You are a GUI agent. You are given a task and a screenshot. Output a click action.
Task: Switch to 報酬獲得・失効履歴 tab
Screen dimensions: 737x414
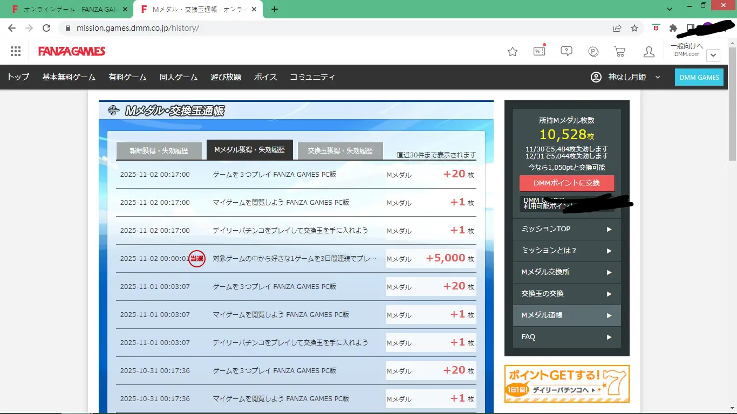click(159, 151)
